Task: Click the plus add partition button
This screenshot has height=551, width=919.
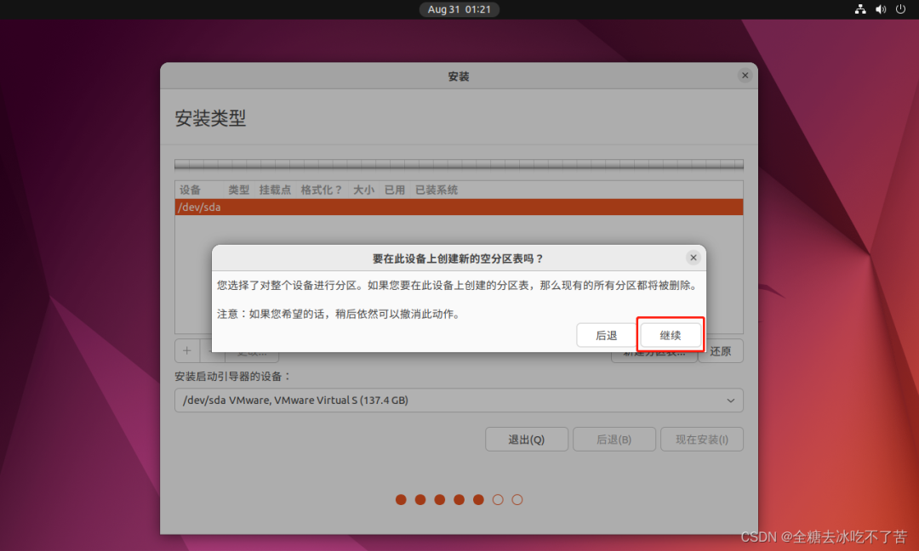Action: (x=186, y=350)
